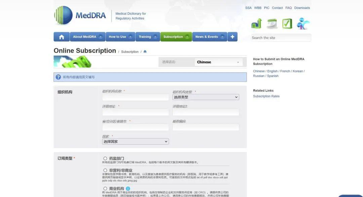This screenshot has width=363, height=197.
Task: Open the 选择国家 country dropdown
Action: click(x=135, y=141)
